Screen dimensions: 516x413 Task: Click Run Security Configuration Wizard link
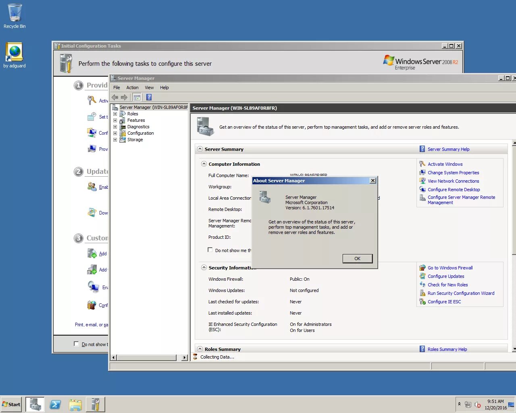[461, 293]
